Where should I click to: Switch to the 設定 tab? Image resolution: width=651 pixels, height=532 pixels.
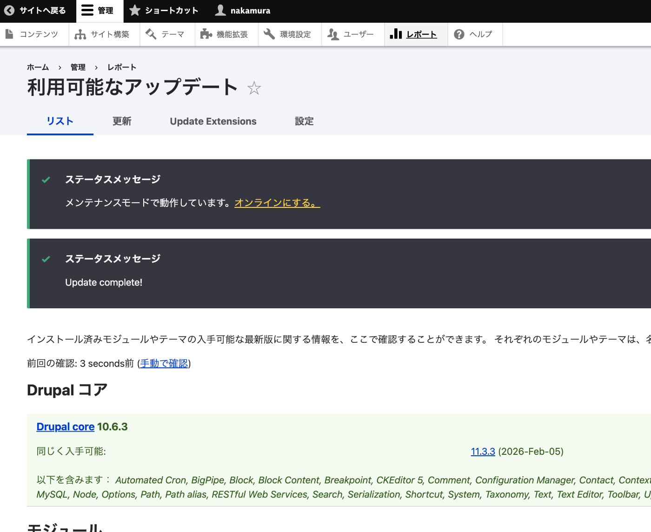pyautogui.click(x=304, y=121)
